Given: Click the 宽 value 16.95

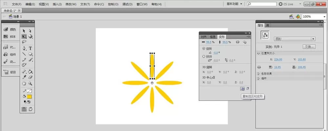Looking at the screenshot, I should coord(277,67).
